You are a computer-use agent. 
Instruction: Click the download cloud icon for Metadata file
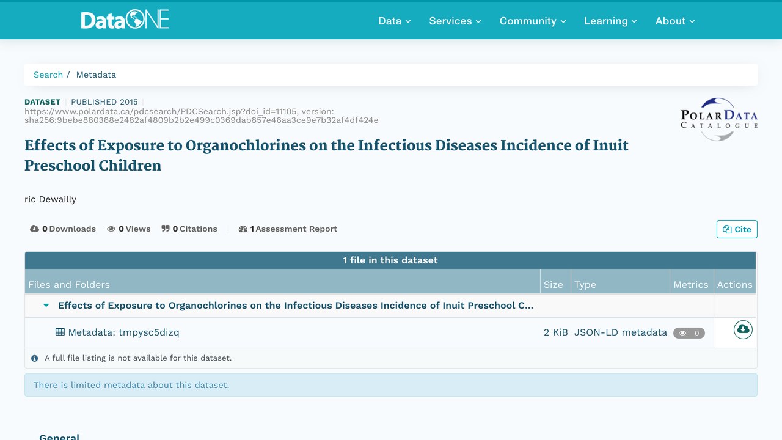tap(743, 330)
